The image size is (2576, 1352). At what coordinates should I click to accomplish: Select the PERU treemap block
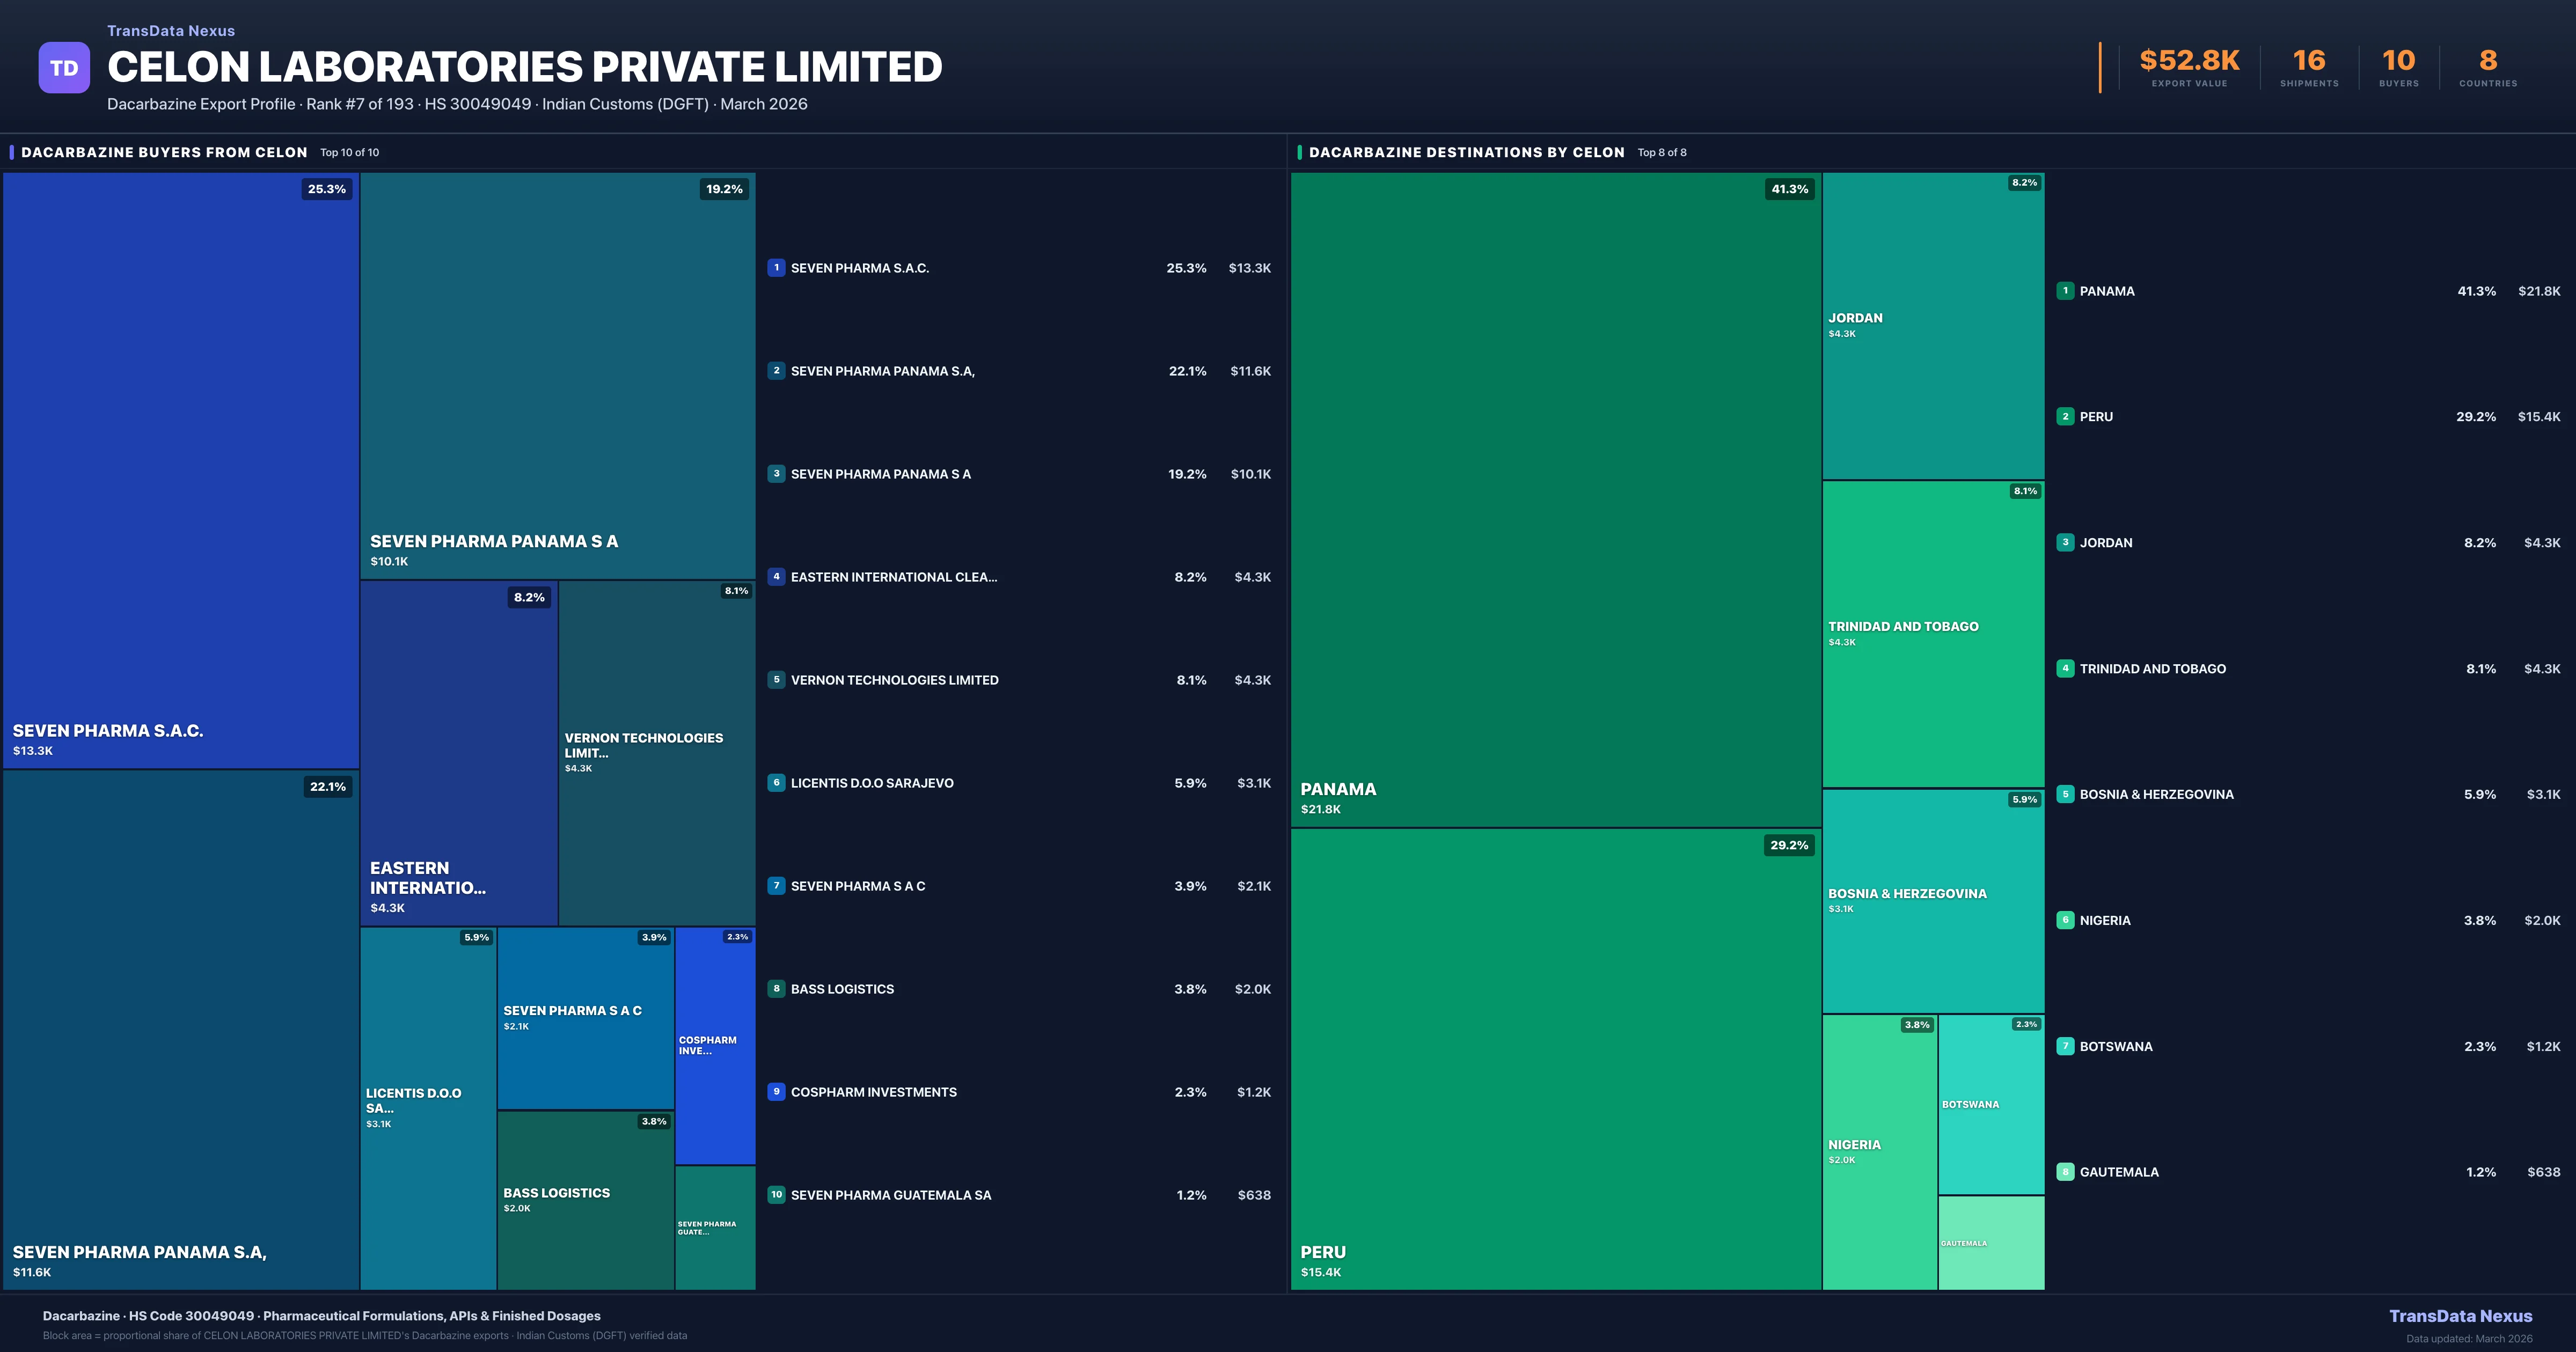1555,1060
